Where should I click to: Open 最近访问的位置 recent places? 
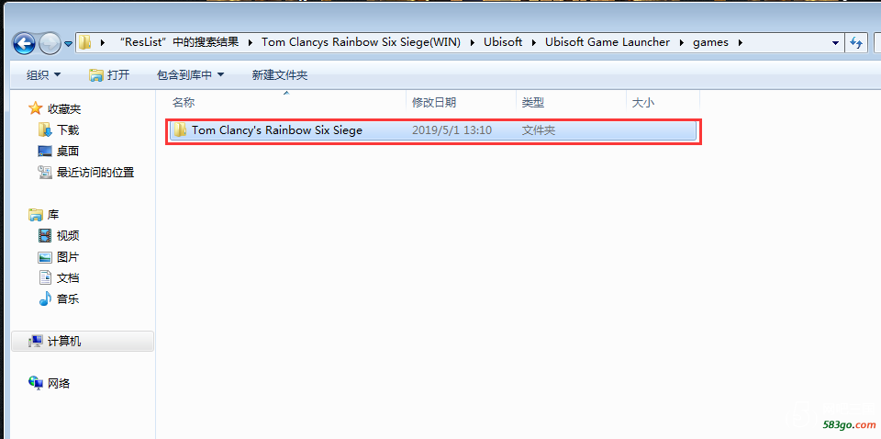(x=95, y=172)
